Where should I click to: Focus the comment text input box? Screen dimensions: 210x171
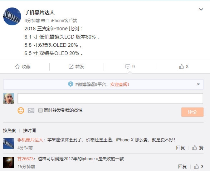point(110,99)
